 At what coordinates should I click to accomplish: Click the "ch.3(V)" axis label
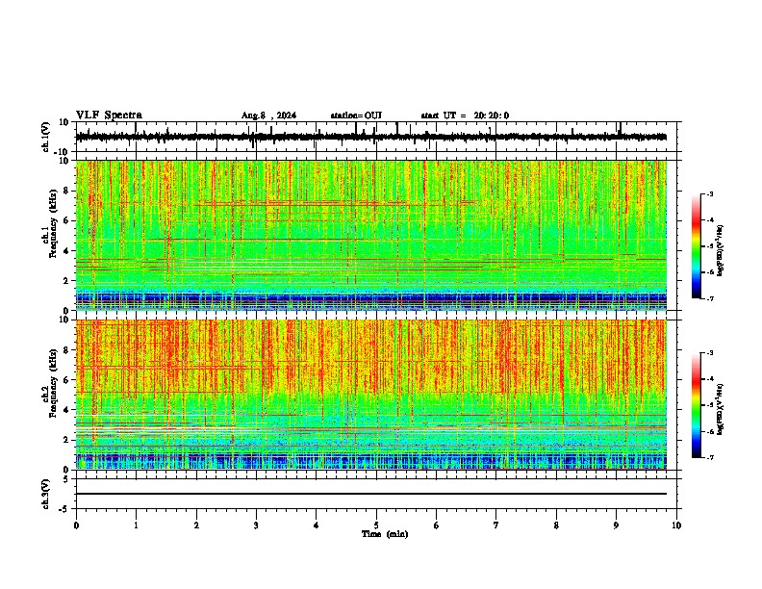46,494
